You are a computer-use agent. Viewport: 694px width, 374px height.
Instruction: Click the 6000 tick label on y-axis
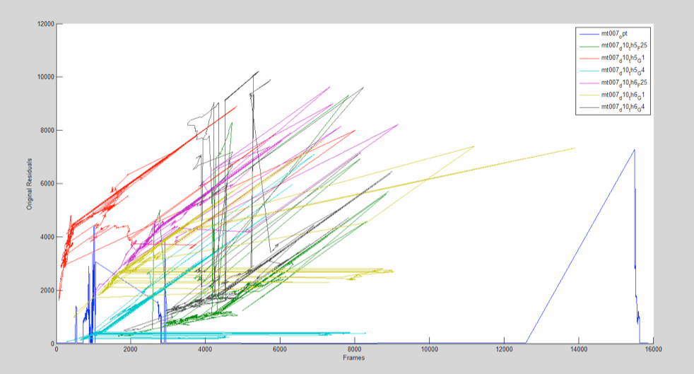click(46, 184)
